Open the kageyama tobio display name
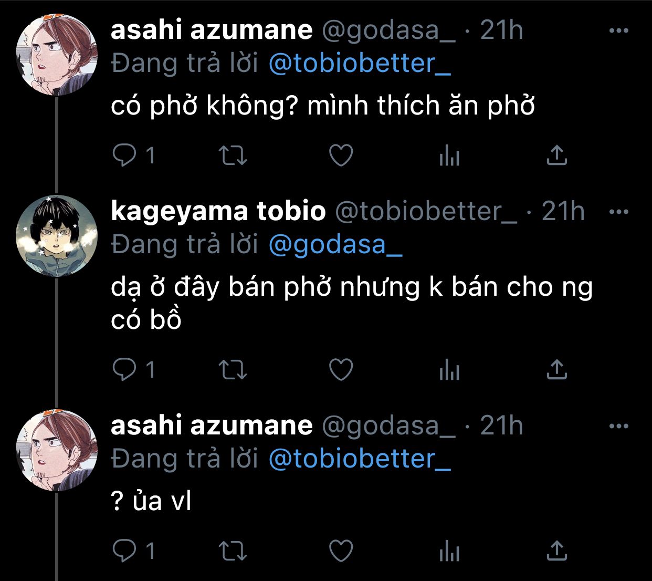The width and height of the screenshot is (652, 581). (218, 211)
